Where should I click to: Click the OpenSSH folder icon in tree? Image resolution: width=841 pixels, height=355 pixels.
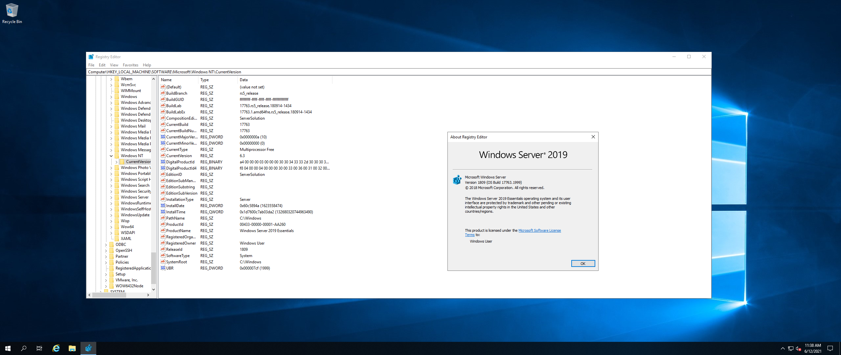[111, 250]
